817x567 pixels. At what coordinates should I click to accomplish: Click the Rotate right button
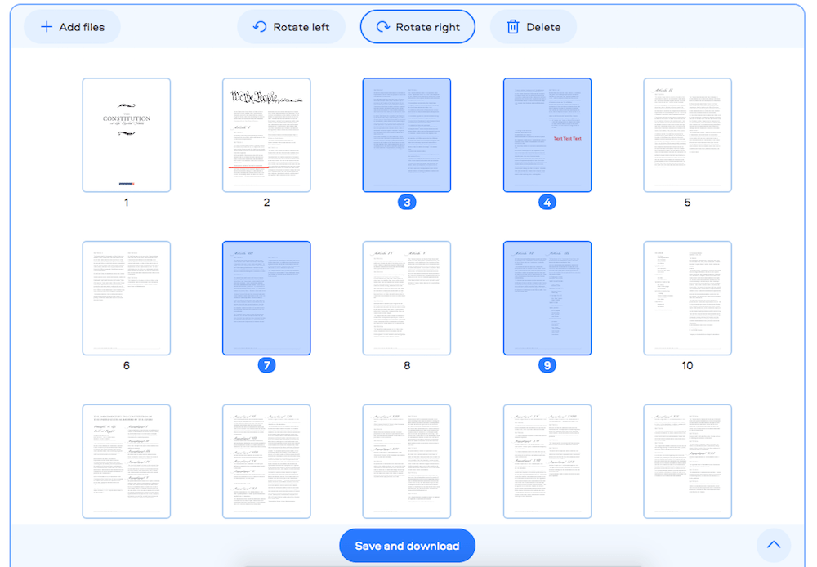(x=417, y=26)
